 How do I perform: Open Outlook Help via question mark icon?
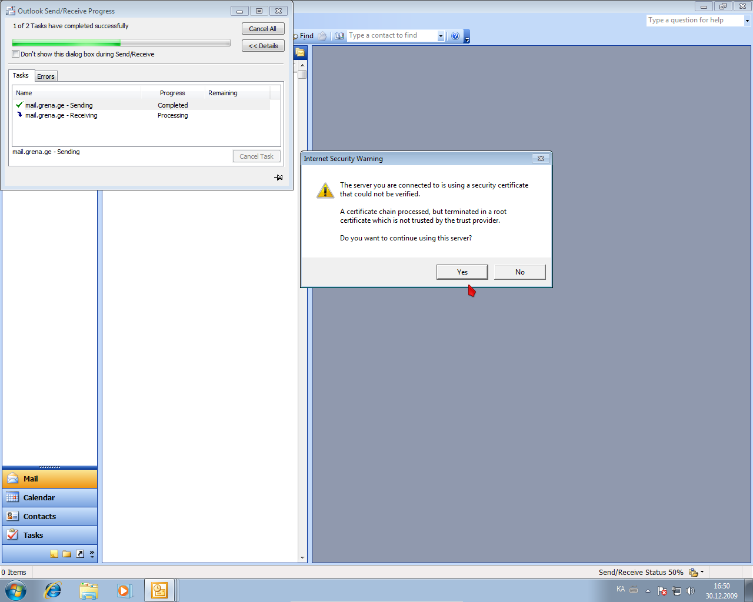point(455,36)
